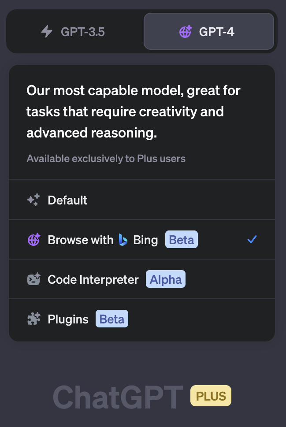286x427 pixels.
Task: Click the GPT-4 purple globe icon
Action: 185,31
